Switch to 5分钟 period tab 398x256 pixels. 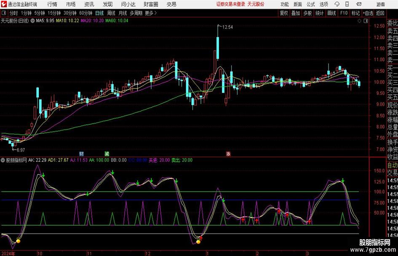[x=39, y=13]
